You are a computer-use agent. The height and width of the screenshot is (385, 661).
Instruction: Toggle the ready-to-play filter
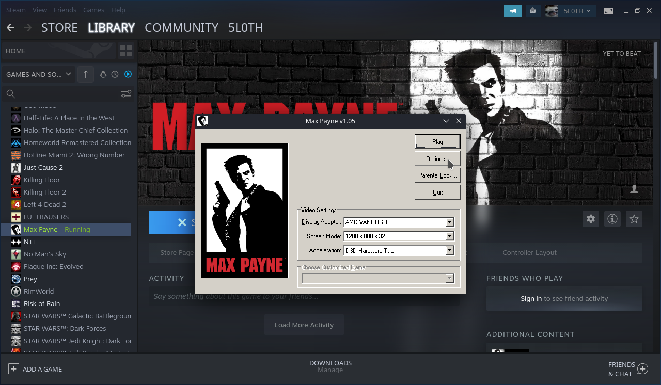(128, 74)
